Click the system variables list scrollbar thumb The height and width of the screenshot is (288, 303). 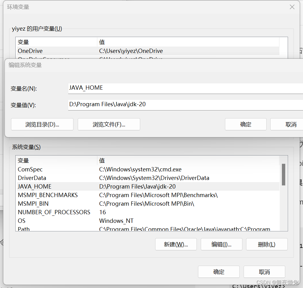(283, 174)
